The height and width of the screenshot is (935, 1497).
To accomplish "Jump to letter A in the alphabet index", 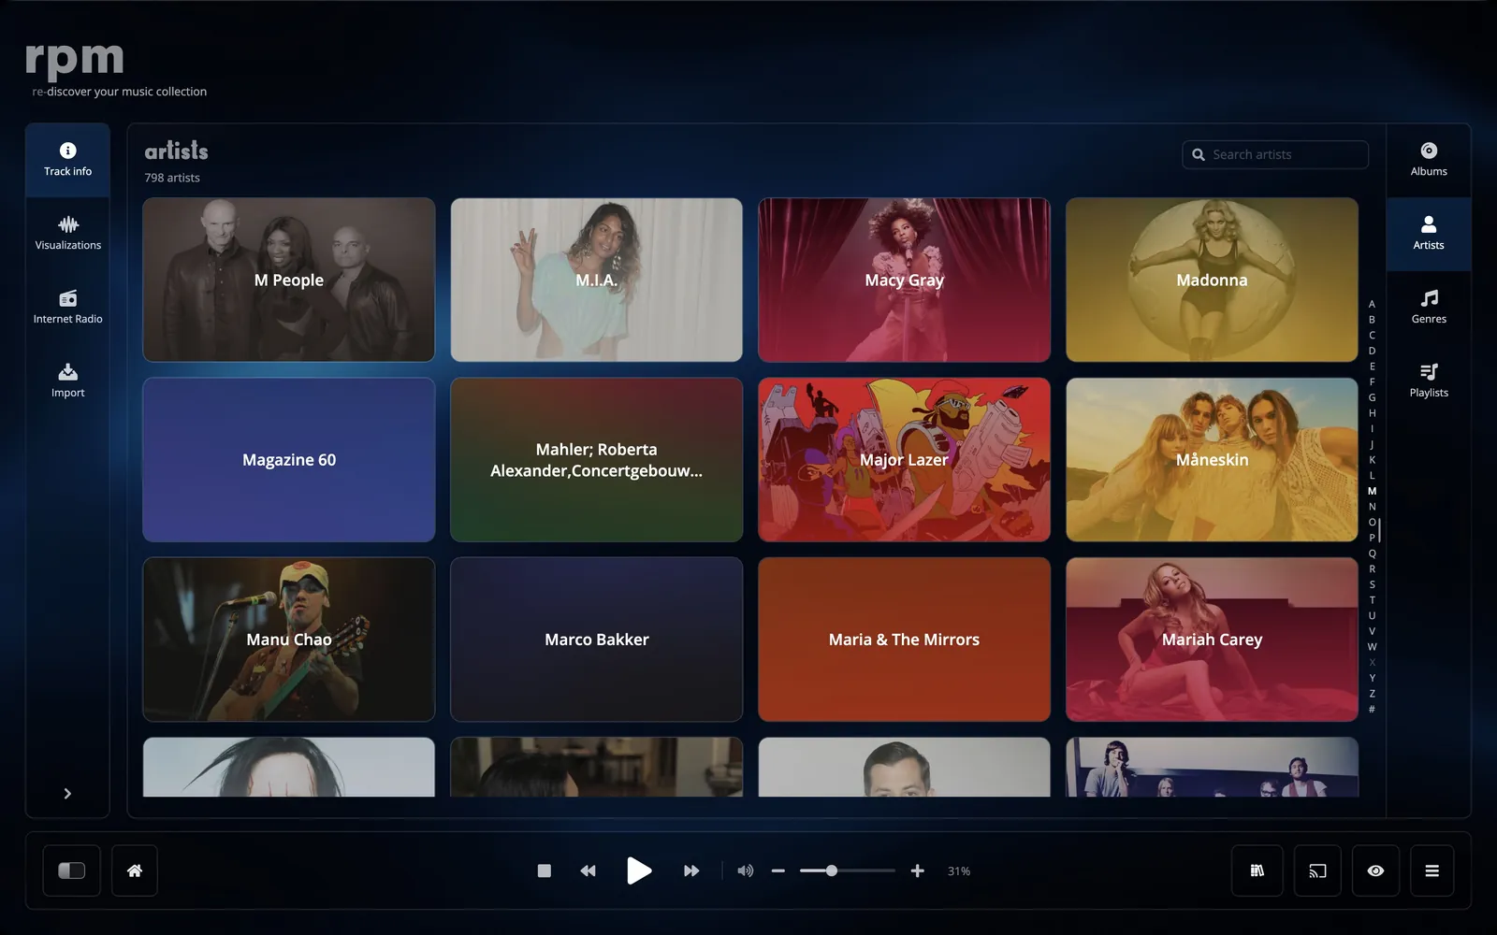I will [1372, 304].
